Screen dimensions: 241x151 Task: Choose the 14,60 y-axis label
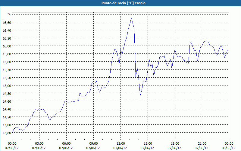pyautogui.click(x=7, y=101)
